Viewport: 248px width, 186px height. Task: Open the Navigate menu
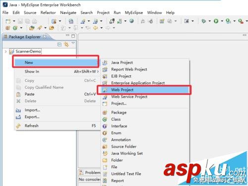[68, 12]
